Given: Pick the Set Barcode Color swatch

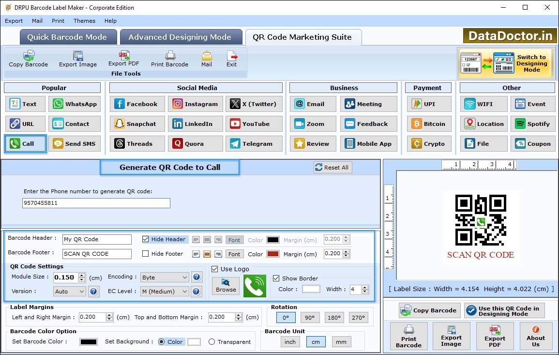Looking at the screenshot, I should [89, 342].
